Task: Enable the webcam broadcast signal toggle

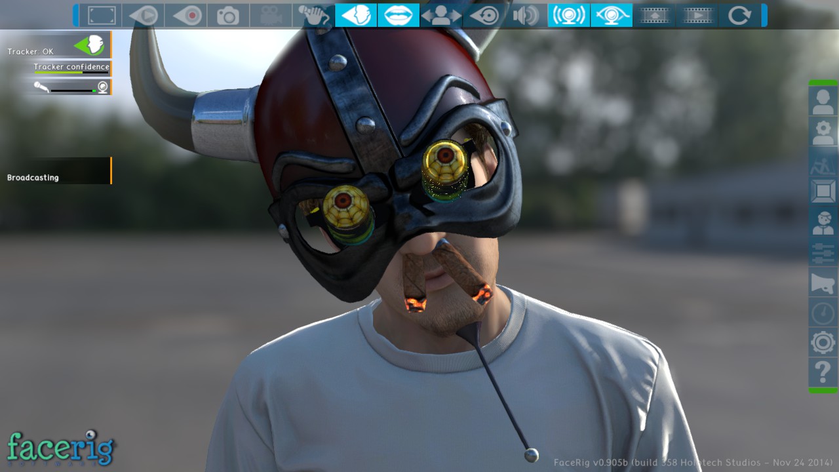Action: point(568,15)
